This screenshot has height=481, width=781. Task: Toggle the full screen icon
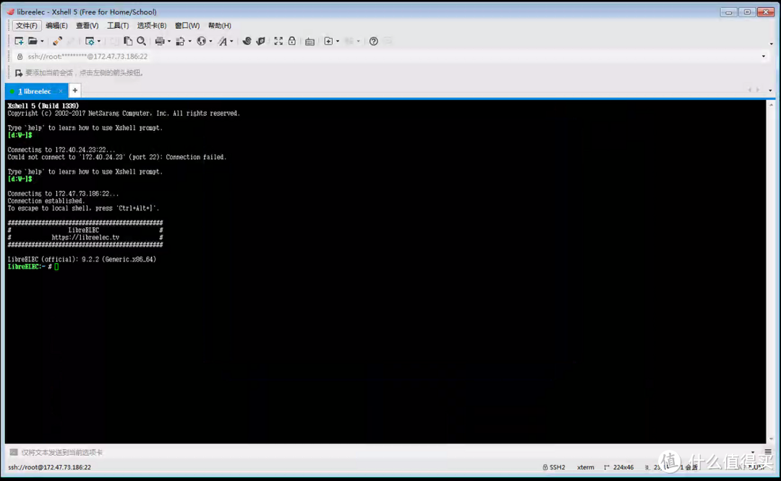278,41
